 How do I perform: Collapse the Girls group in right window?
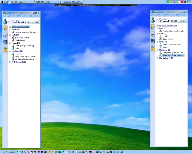(x=157, y=33)
